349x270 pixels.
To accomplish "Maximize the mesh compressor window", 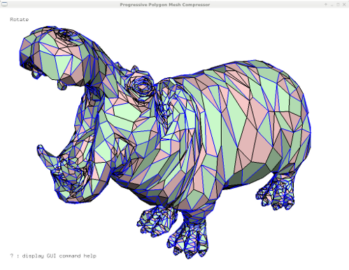I will (338, 4).
